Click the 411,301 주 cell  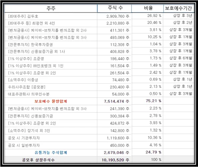click(x=120, y=30)
